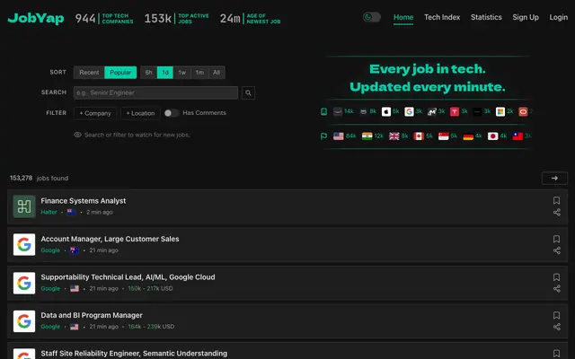Viewport: 575px width, 359px height.
Task: Click the 153k top active jobs stat
Action: coord(176,18)
